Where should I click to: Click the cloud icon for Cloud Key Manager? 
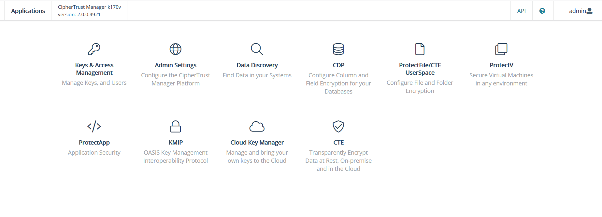[x=257, y=126]
